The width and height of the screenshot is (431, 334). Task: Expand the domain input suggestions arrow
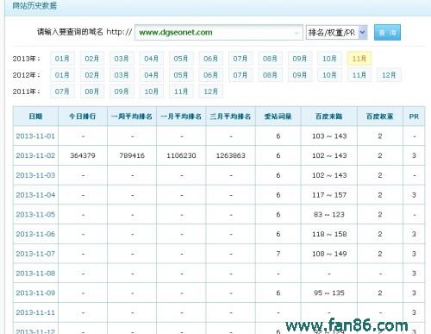[x=297, y=33]
